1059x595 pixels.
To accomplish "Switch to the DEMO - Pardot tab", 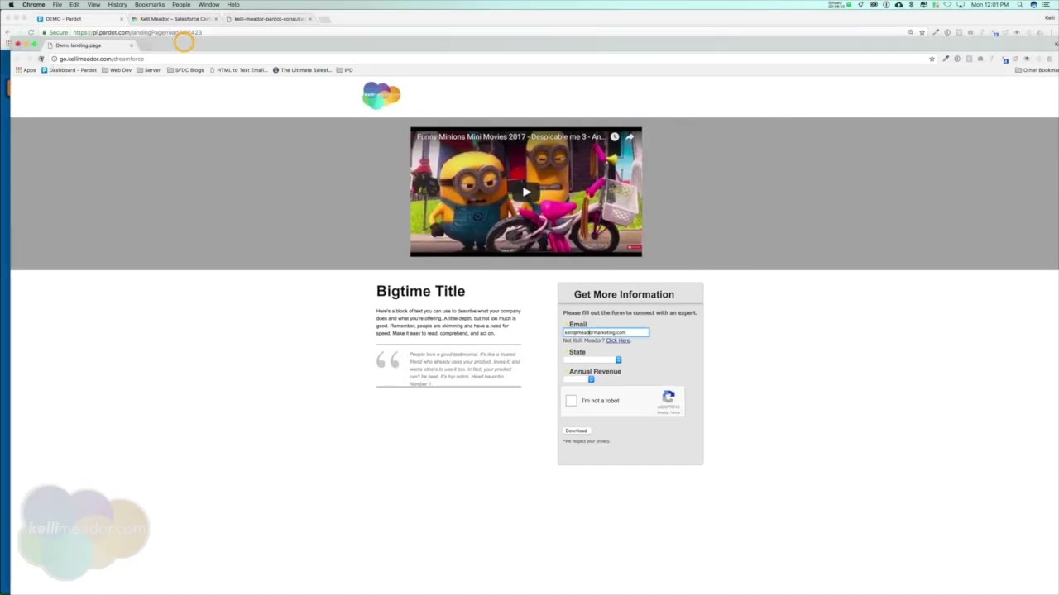I will click(79, 18).
